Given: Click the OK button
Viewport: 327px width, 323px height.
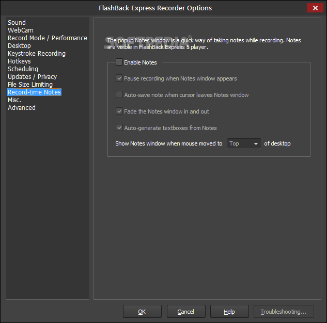Looking at the screenshot, I should click(142, 312).
